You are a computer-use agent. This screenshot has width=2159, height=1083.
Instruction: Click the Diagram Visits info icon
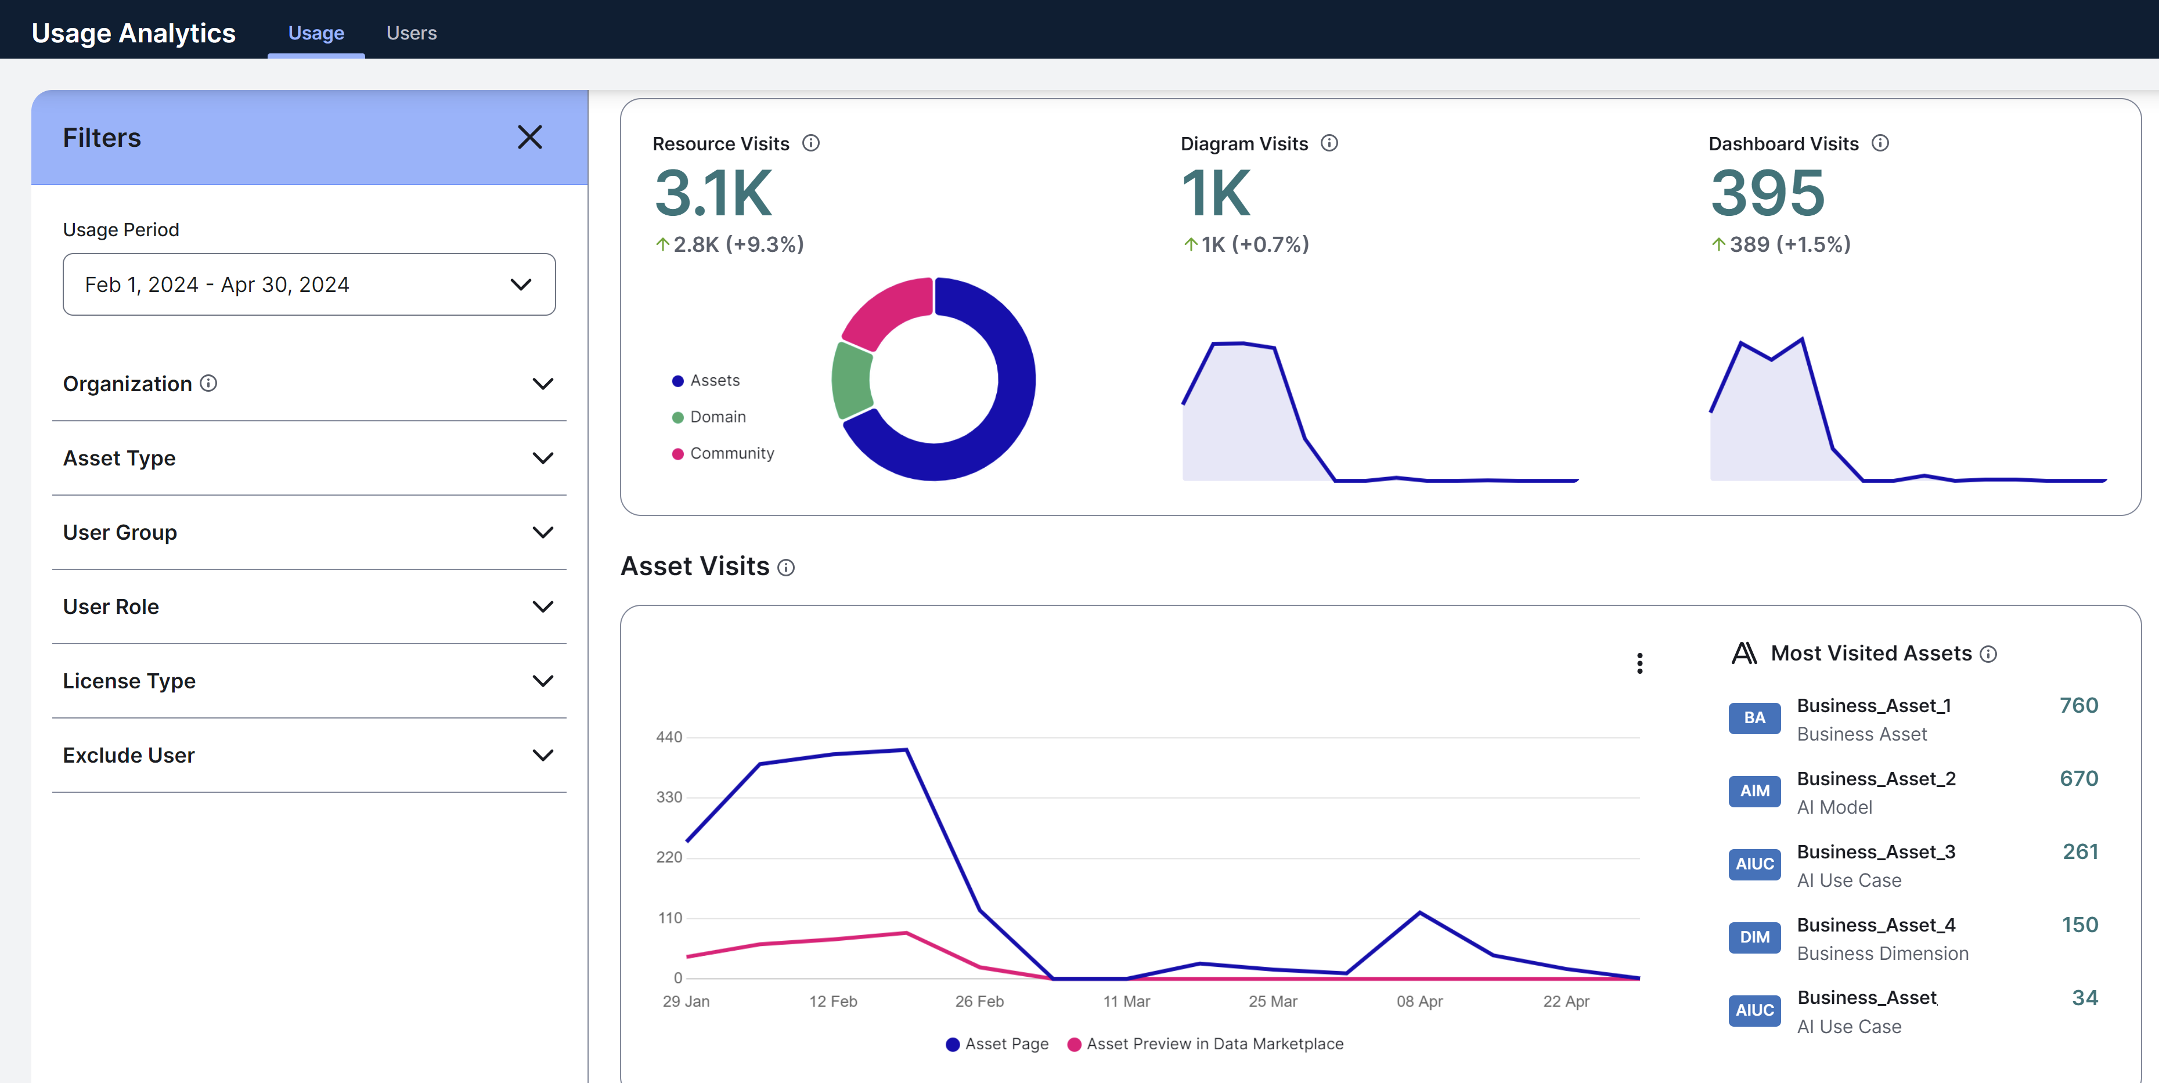coord(1330,143)
